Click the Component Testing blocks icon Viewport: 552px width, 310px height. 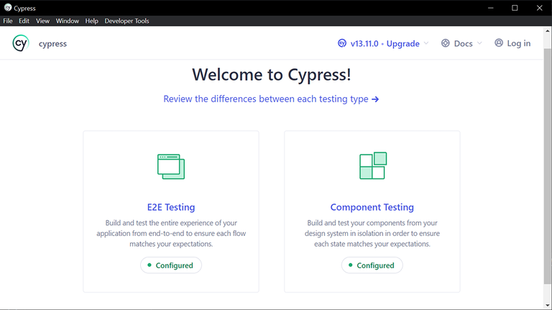pyautogui.click(x=373, y=165)
